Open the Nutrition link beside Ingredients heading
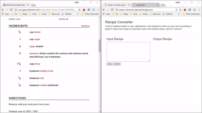Image resolution: width=202 pixels, height=113 pixels. pos(85,26)
